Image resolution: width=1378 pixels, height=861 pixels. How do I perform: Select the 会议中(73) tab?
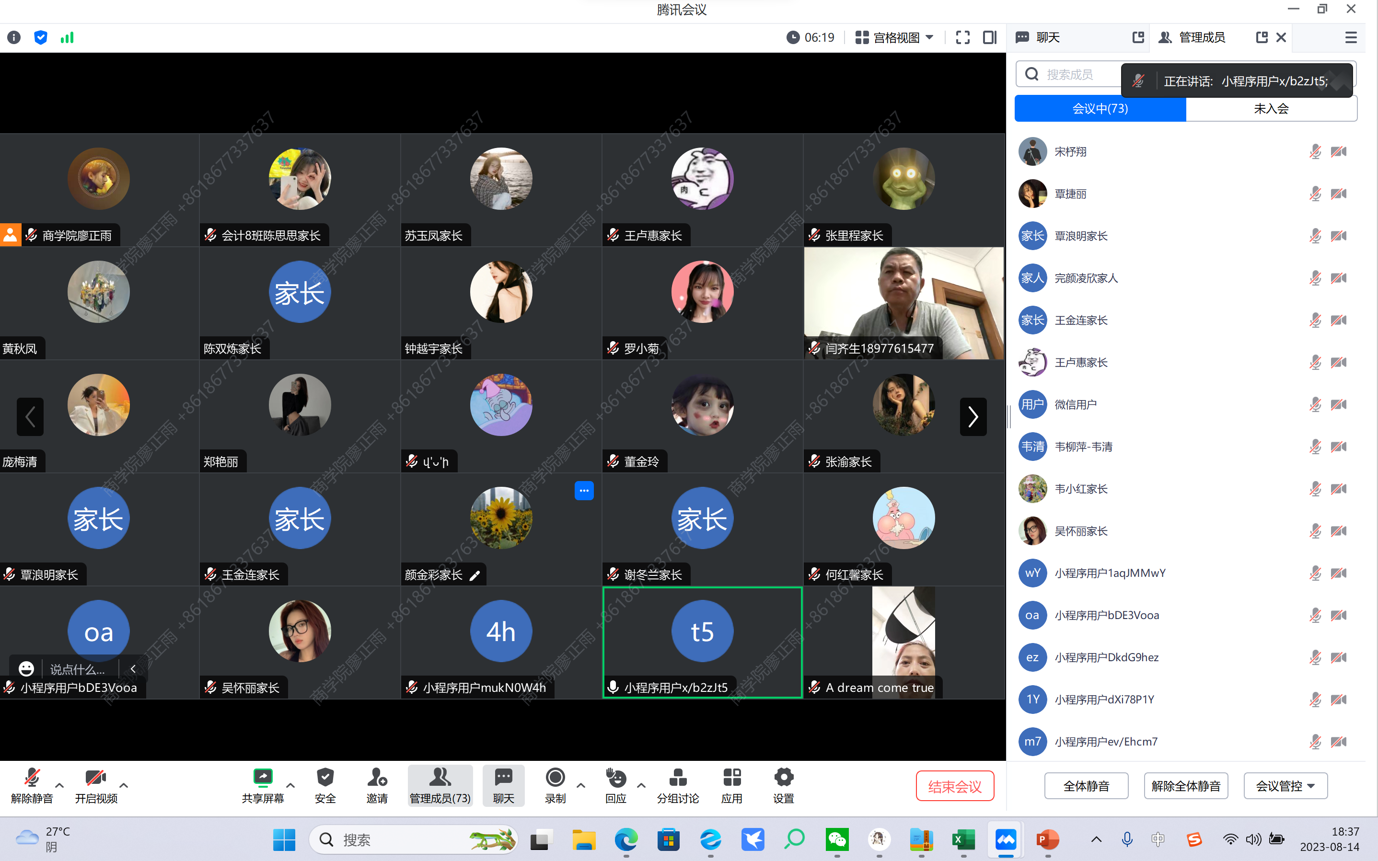click(1100, 109)
